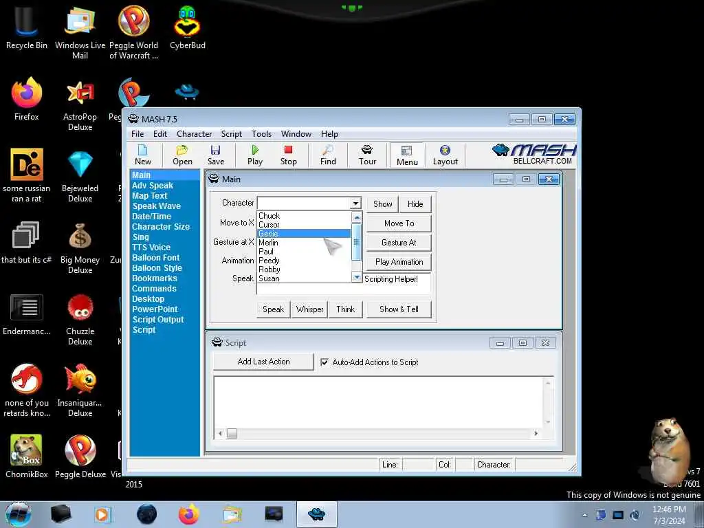Play the script with green Play icon
Screen dimensions: 704x528
coord(255,155)
